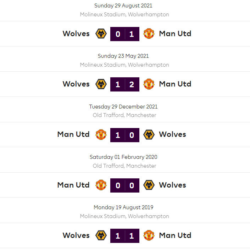
Task: Click Man Utd team name in 23 May 2021 fixture
Action: [x=175, y=84]
